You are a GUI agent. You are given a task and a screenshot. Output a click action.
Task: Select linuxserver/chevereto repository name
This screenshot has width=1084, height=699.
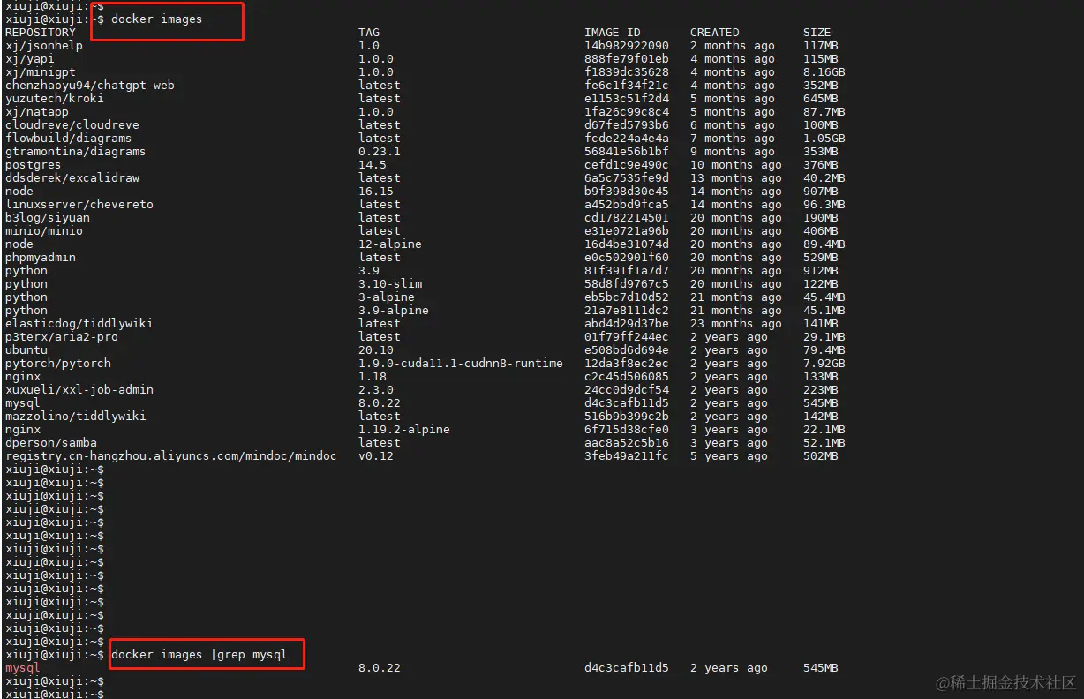(x=79, y=204)
